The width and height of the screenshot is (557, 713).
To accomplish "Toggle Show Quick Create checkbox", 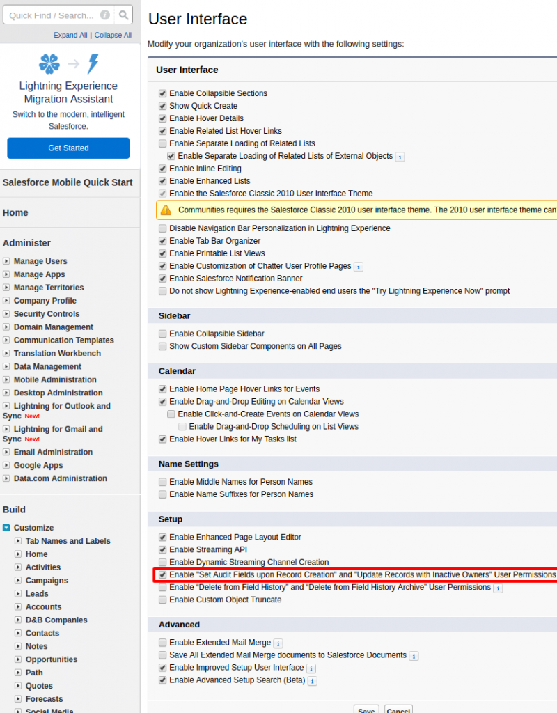I will click(162, 106).
